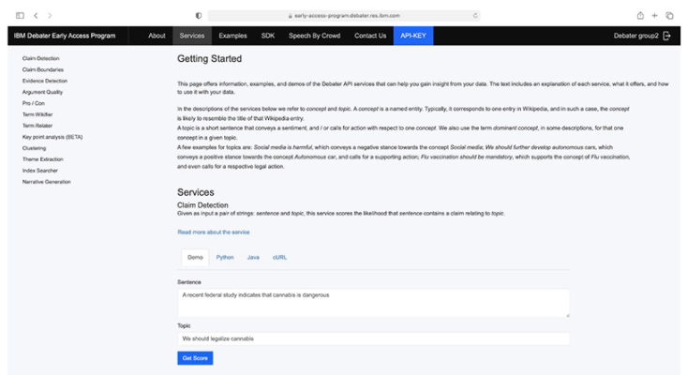Jump to Term Wikifier in sidebar
The height and width of the screenshot is (375, 687).
37,114
